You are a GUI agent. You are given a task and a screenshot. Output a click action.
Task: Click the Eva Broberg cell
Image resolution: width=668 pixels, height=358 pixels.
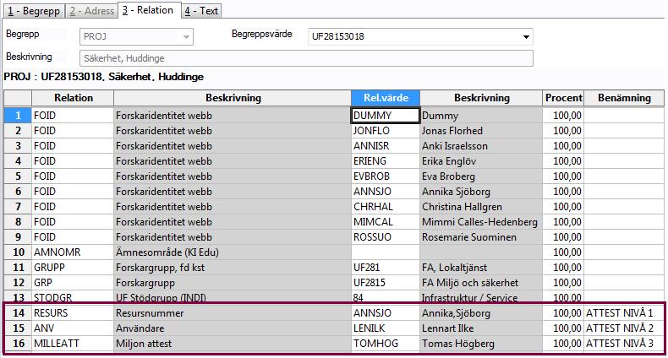pyautogui.click(x=481, y=176)
